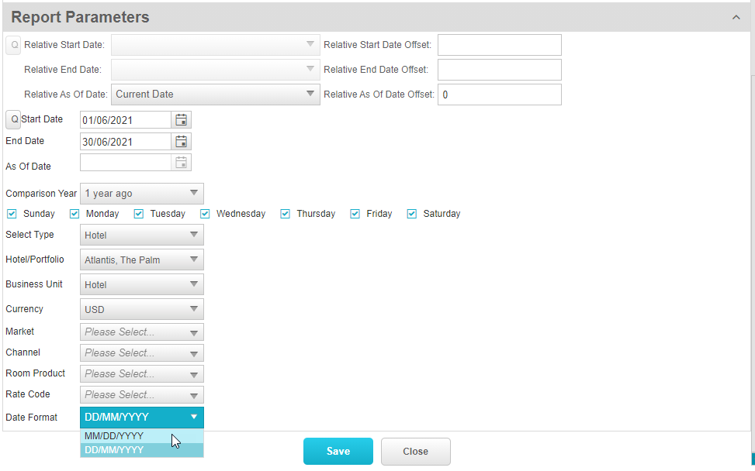Click the Q button beside Start Date
This screenshot has width=755, height=471.
[13, 119]
